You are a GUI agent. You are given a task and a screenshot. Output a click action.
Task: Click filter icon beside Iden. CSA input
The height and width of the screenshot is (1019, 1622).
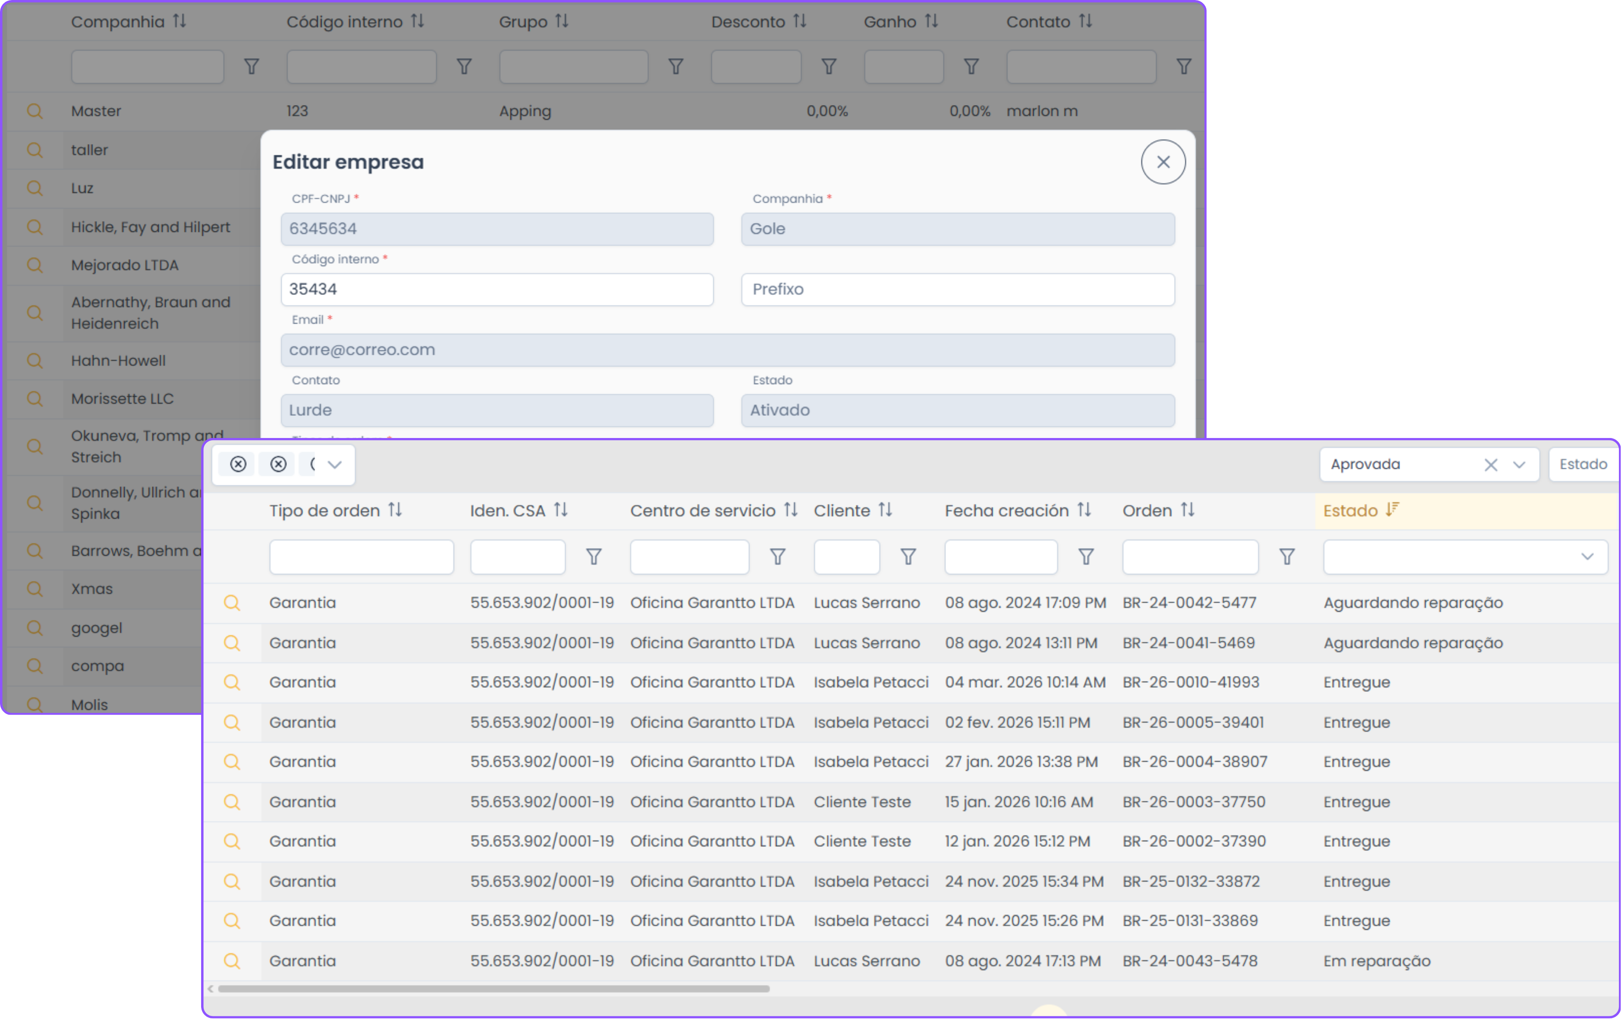click(x=593, y=557)
